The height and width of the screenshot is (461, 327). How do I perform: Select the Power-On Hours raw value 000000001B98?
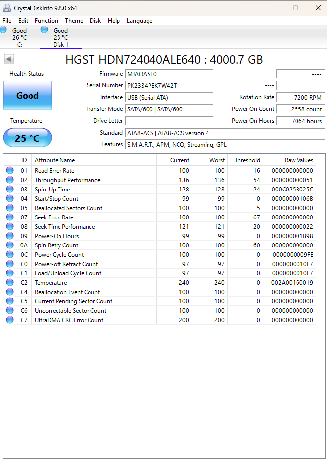(292, 236)
